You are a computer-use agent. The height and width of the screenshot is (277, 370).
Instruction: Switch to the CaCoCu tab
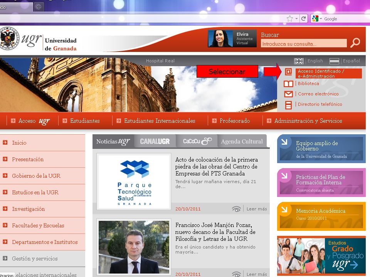pyautogui.click(x=197, y=141)
